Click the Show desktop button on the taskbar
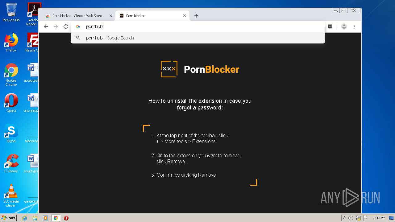 [x=391, y=218]
